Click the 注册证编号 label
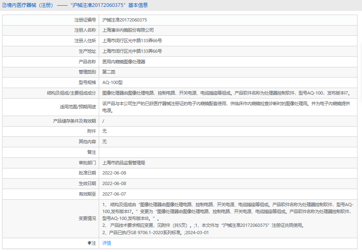Viewport: 362px width, 252px height. coord(85,20)
